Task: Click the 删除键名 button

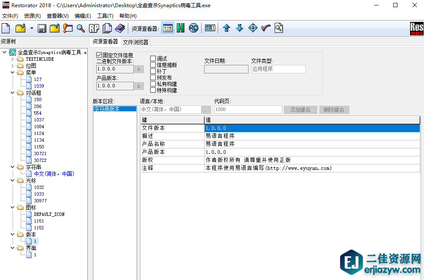Action: click(334, 110)
